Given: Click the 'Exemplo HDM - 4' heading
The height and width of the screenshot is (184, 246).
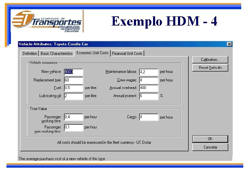Looking at the screenshot, I should (164, 21).
